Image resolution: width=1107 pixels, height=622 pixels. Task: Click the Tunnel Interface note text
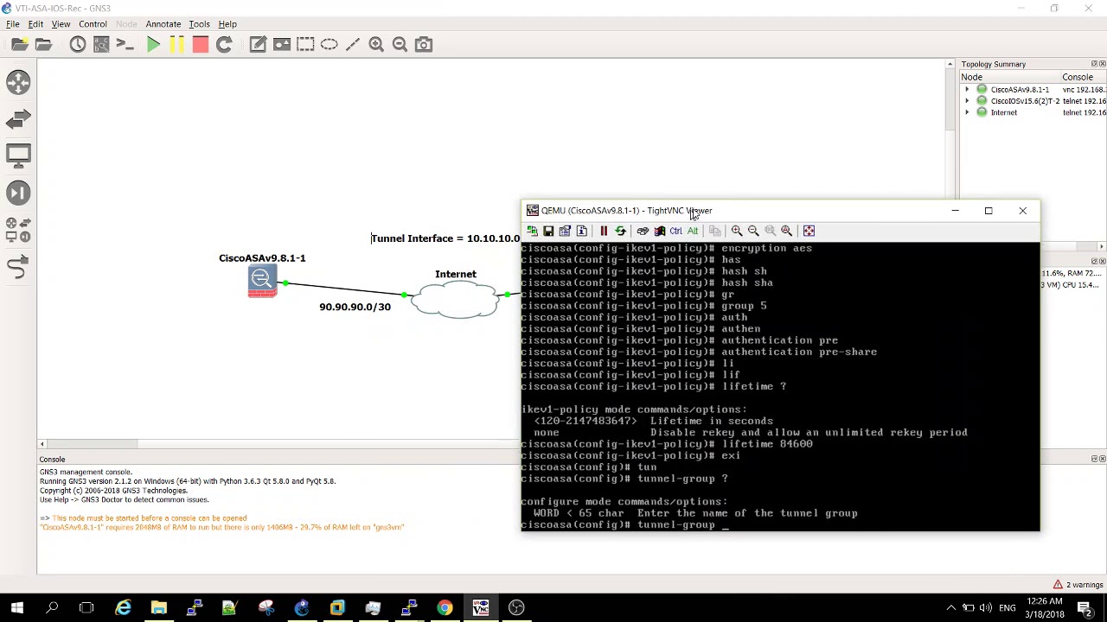coord(445,238)
